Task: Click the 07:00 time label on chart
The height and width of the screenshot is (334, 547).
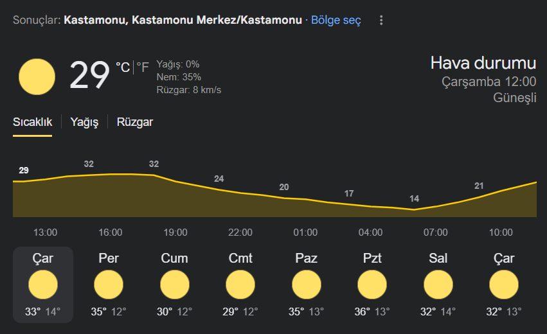Action: 435,233
